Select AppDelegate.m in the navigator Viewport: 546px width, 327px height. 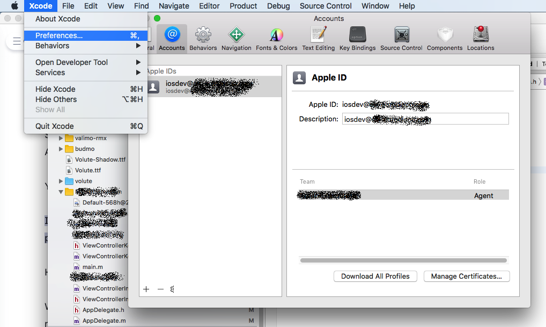tap(104, 321)
